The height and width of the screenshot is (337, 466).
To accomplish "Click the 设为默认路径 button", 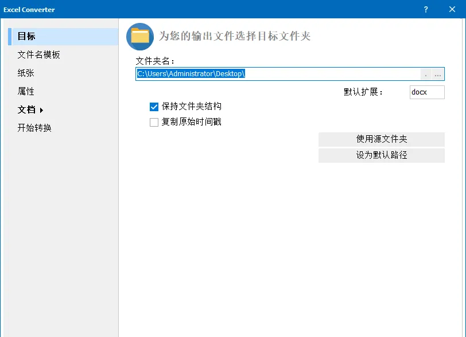I will click(382, 155).
